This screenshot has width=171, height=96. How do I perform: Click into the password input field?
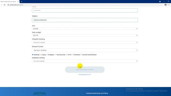[x=85, y=10]
